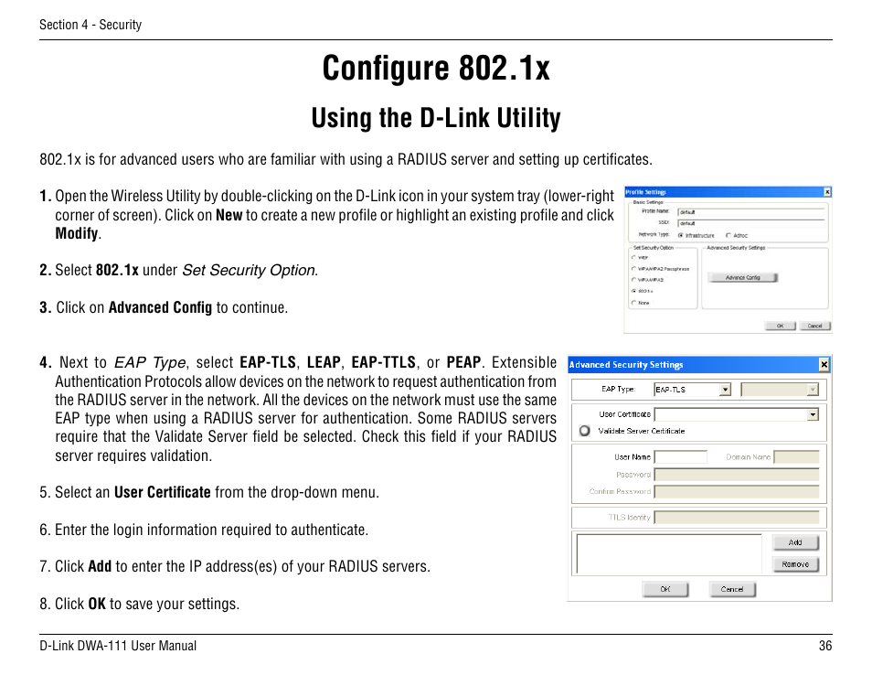Screen dimensions: 872x675
Task: Click the 'Profile Settings' dialog title bar
Action: click(728, 192)
